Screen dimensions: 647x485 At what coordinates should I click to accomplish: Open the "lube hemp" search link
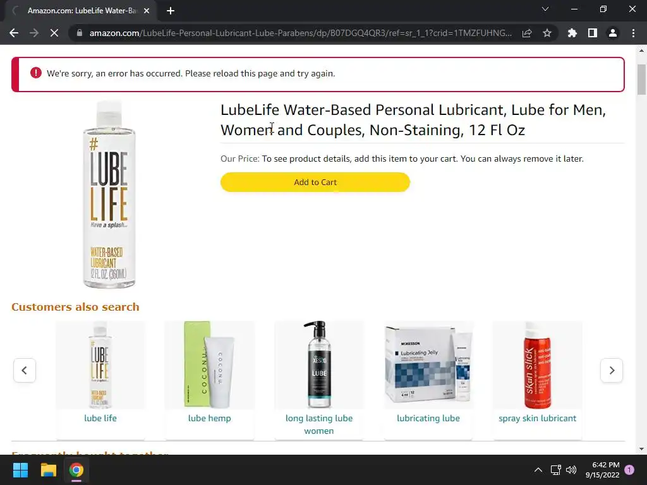[210, 418]
